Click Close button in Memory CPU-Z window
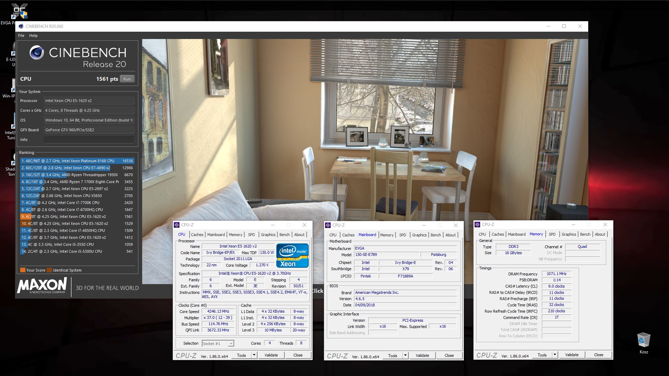The width and height of the screenshot is (669, 376). [x=599, y=355]
